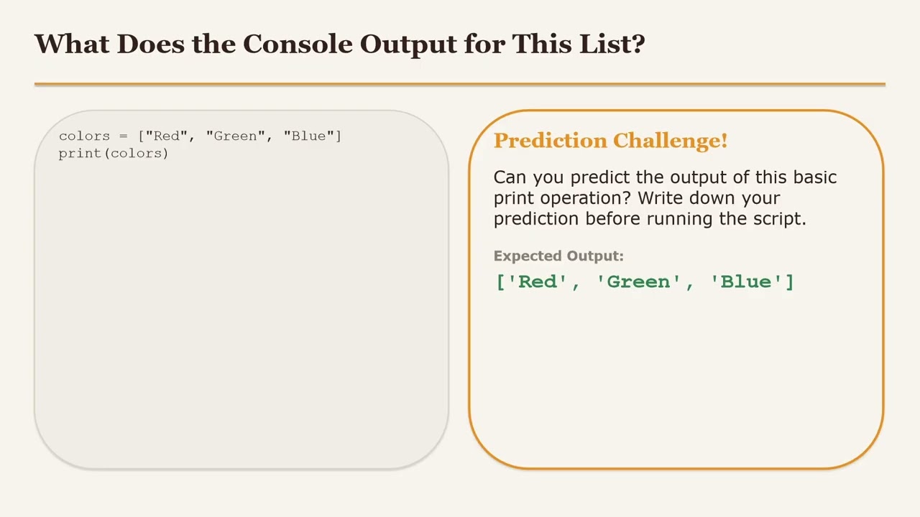Click the slide title about Console Output
This screenshot has width=920, height=517.
point(339,44)
